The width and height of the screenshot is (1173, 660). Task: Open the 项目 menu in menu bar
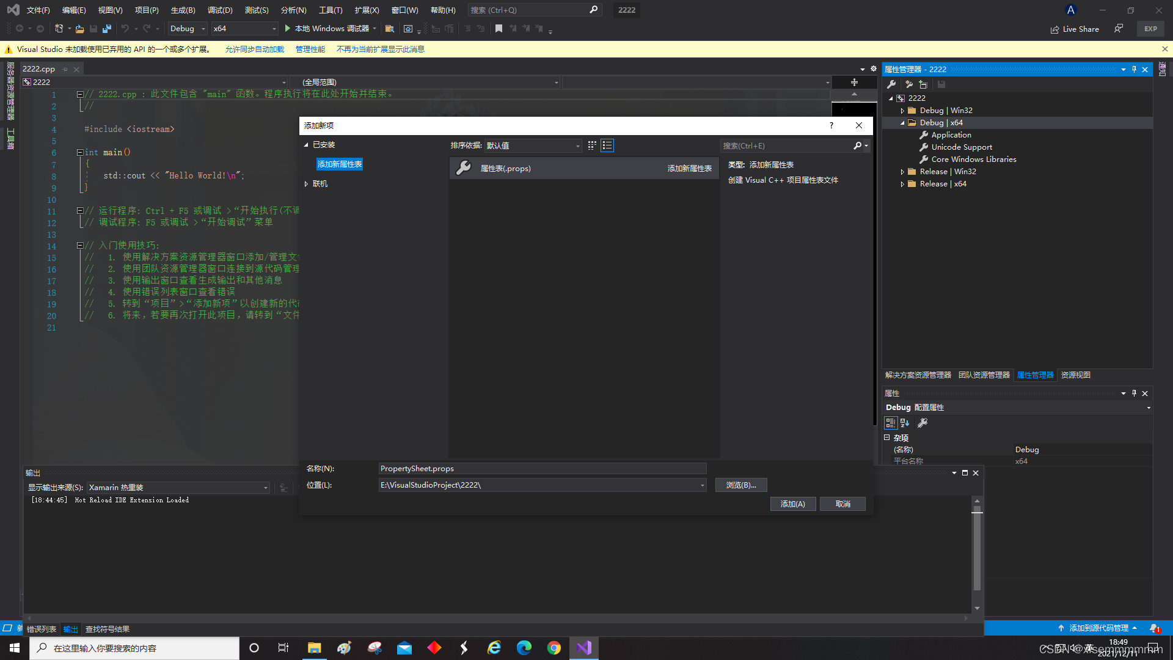[146, 10]
